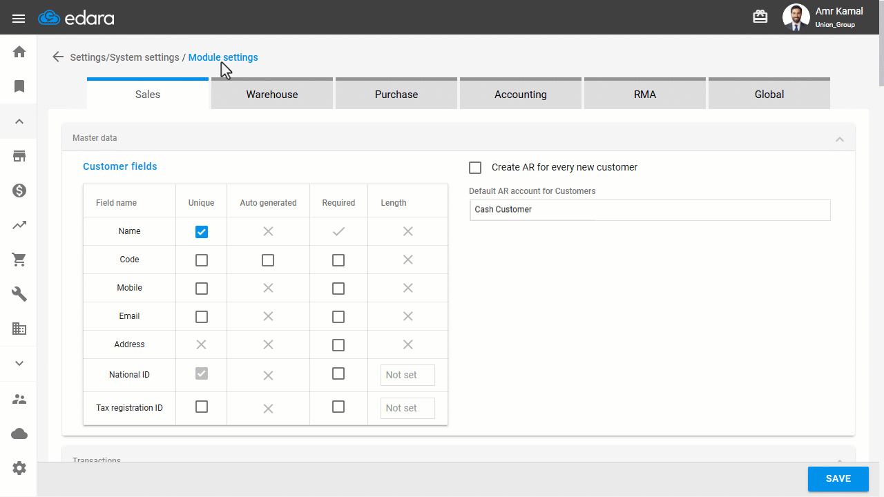Open the gift rewards icon
Image resolution: width=884 pixels, height=497 pixels.
click(760, 17)
